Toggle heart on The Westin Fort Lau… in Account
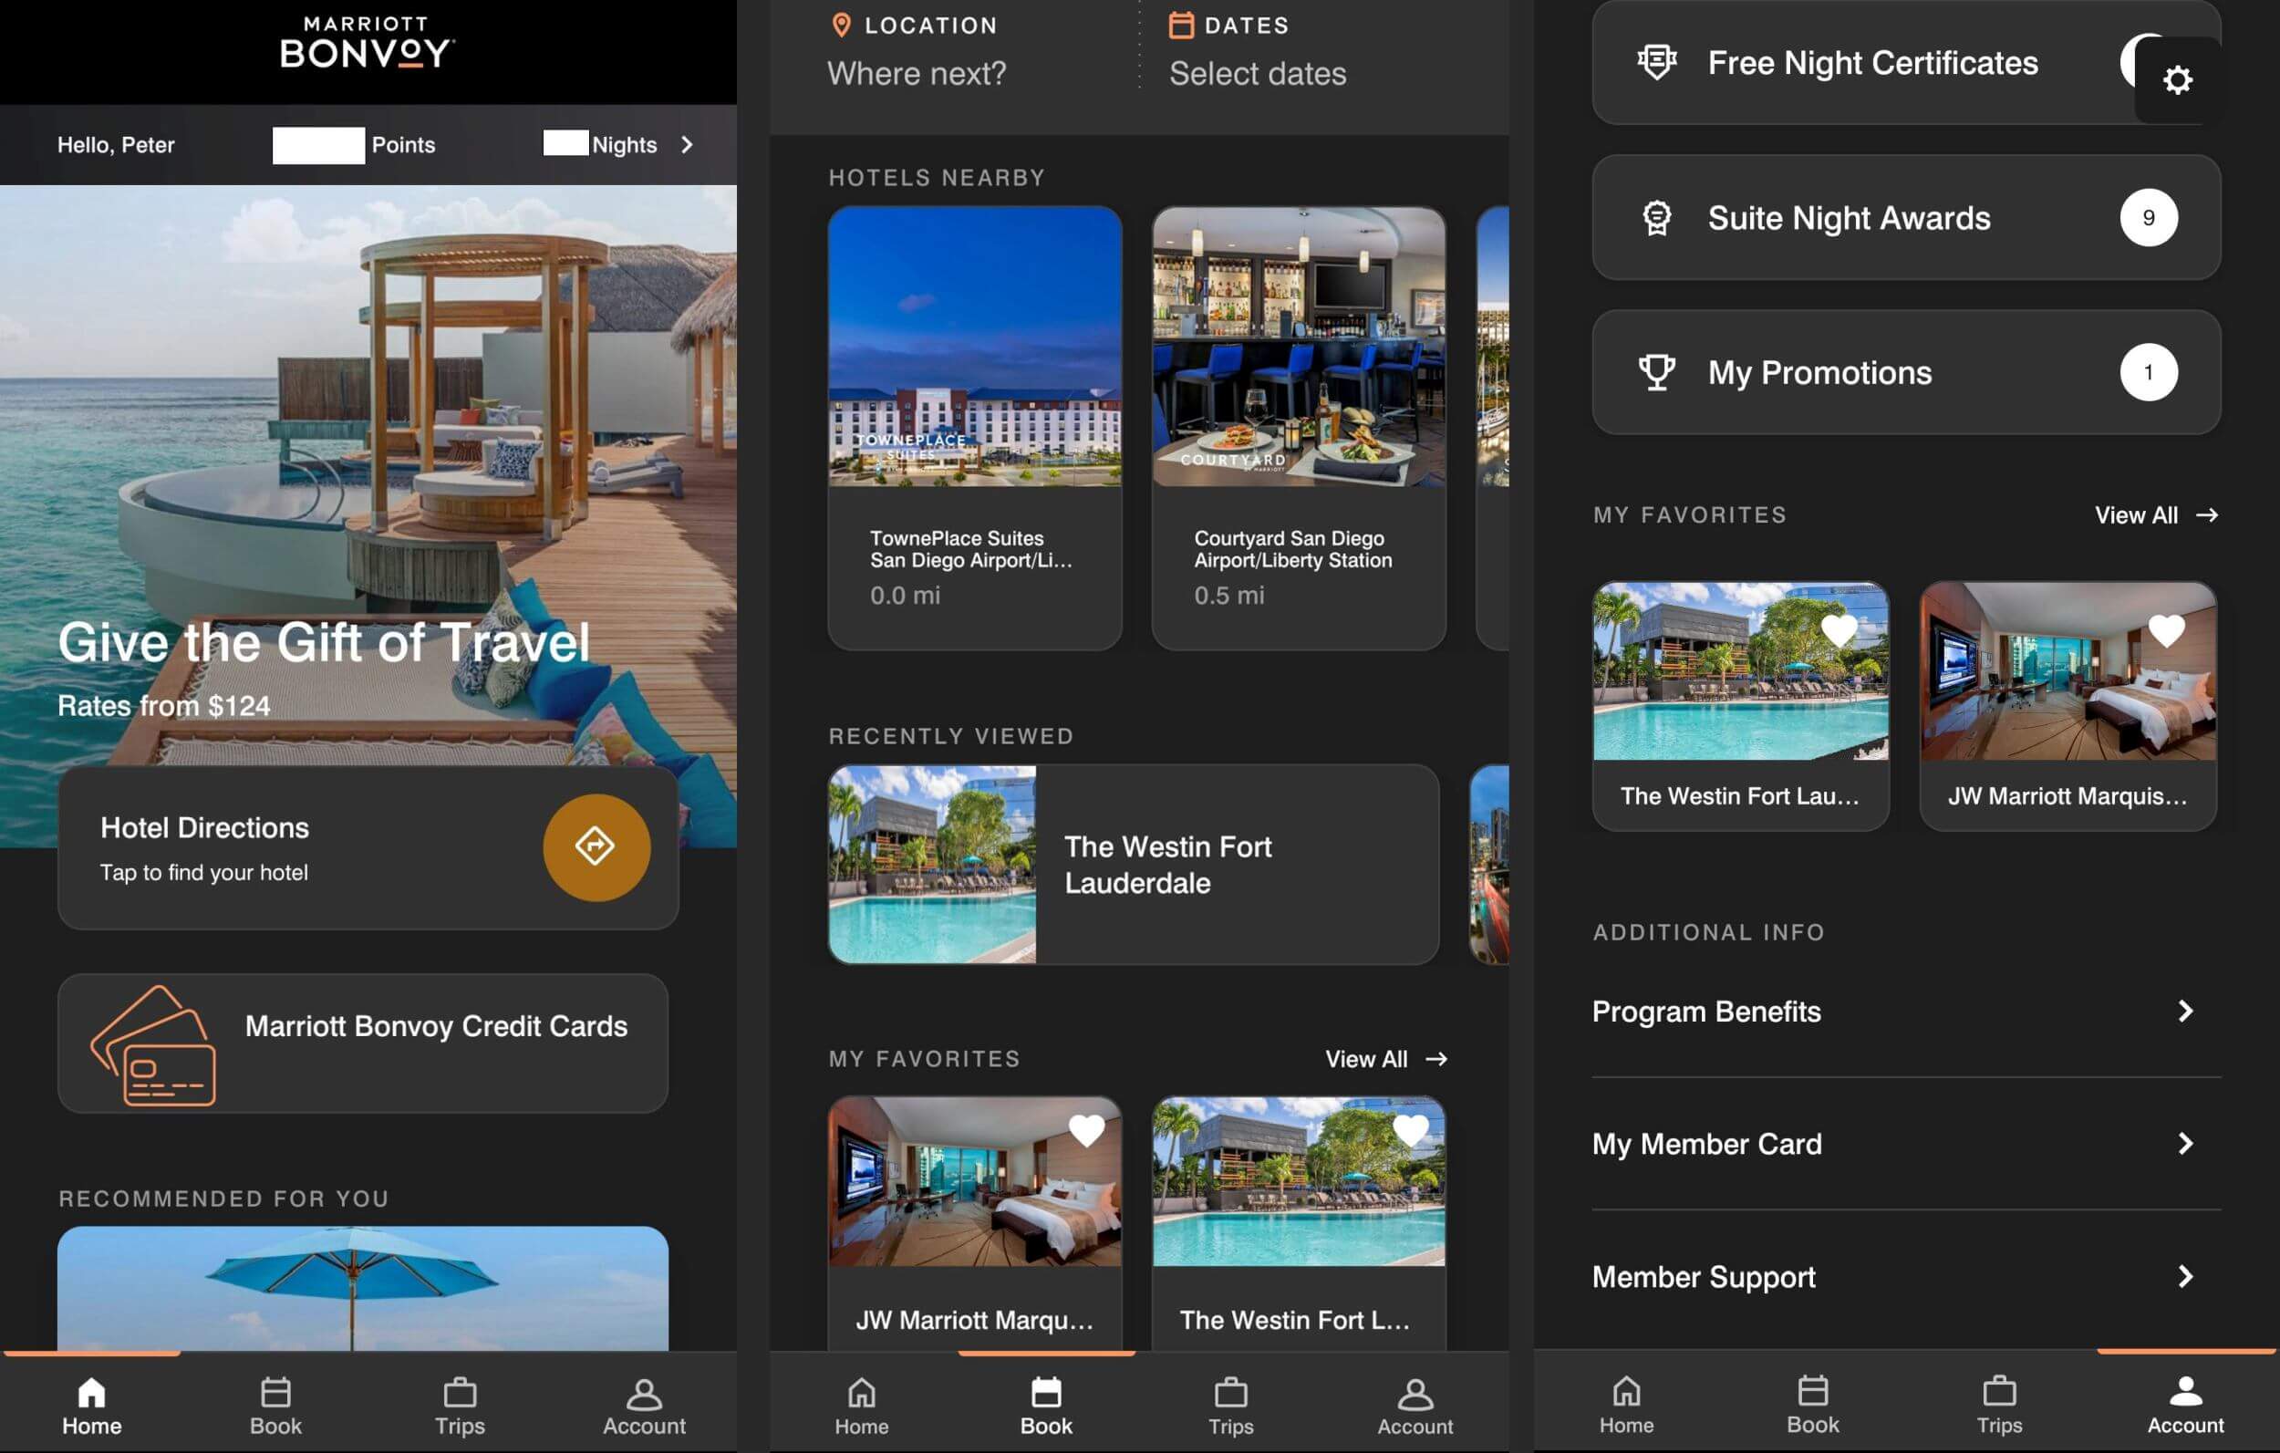The height and width of the screenshot is (1453, 2280). [1839, 630]
